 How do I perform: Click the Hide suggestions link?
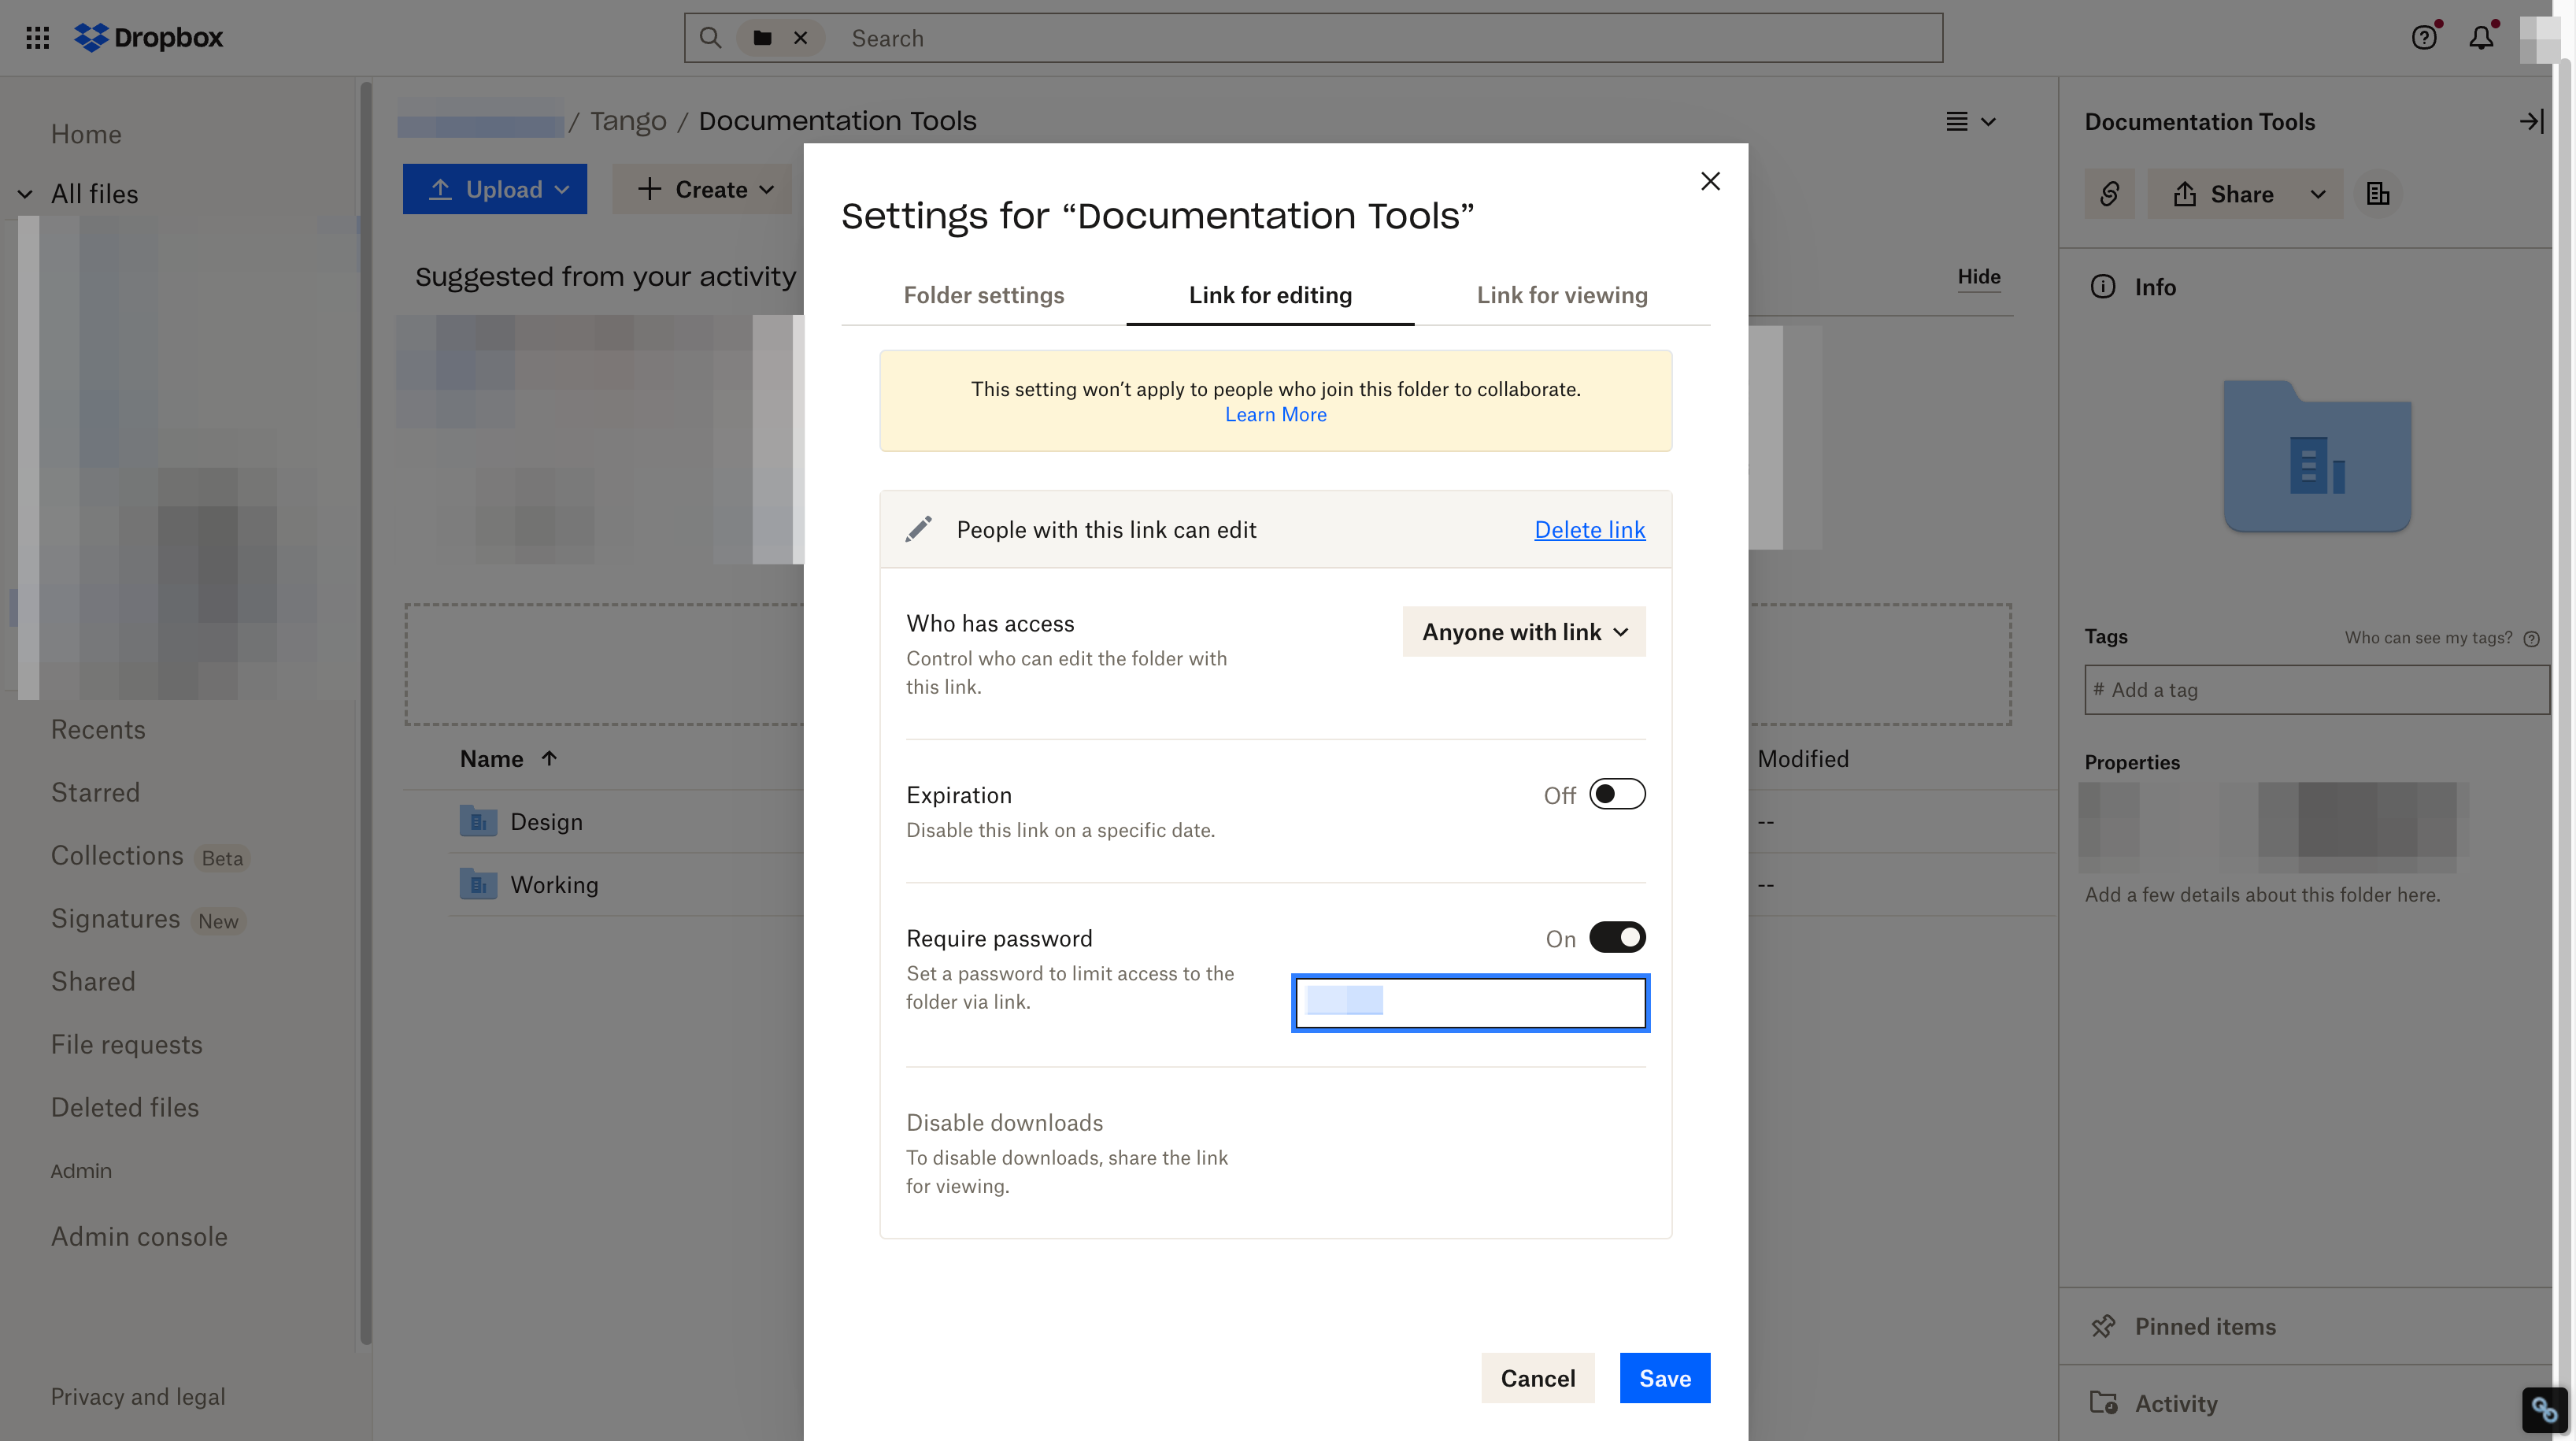coord(1978,276)
